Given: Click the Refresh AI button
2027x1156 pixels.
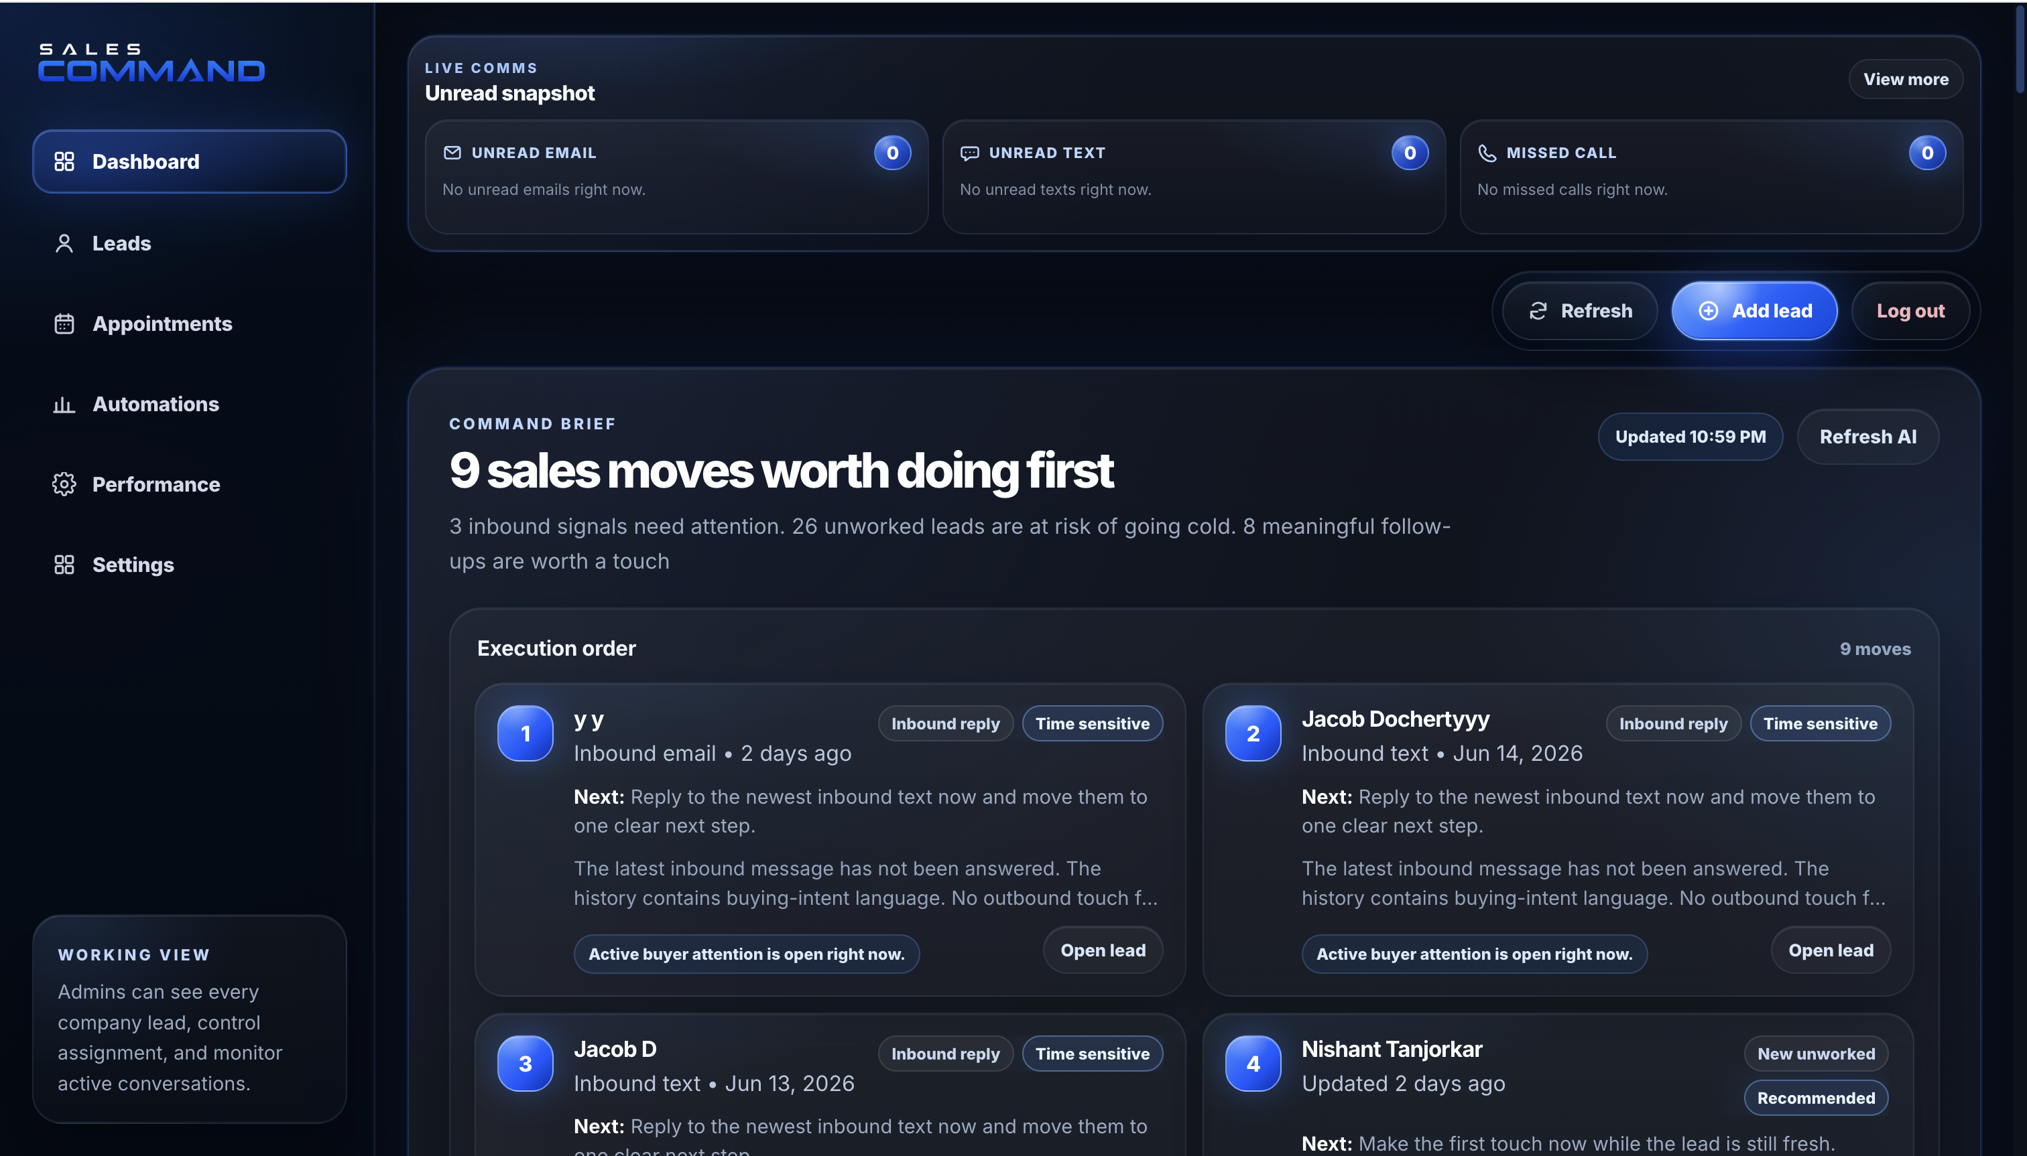Looking at the screenshot, I should [x=1868, y=437].
